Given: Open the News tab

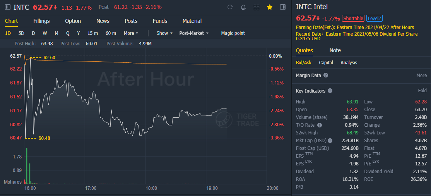Looking at the screenshot, I should (x=103, y=21).
